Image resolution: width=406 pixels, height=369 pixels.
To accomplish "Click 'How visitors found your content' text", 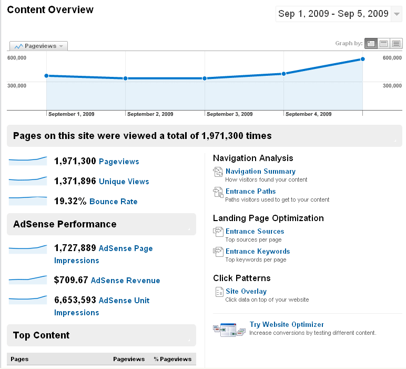I will tap(266, 179).
